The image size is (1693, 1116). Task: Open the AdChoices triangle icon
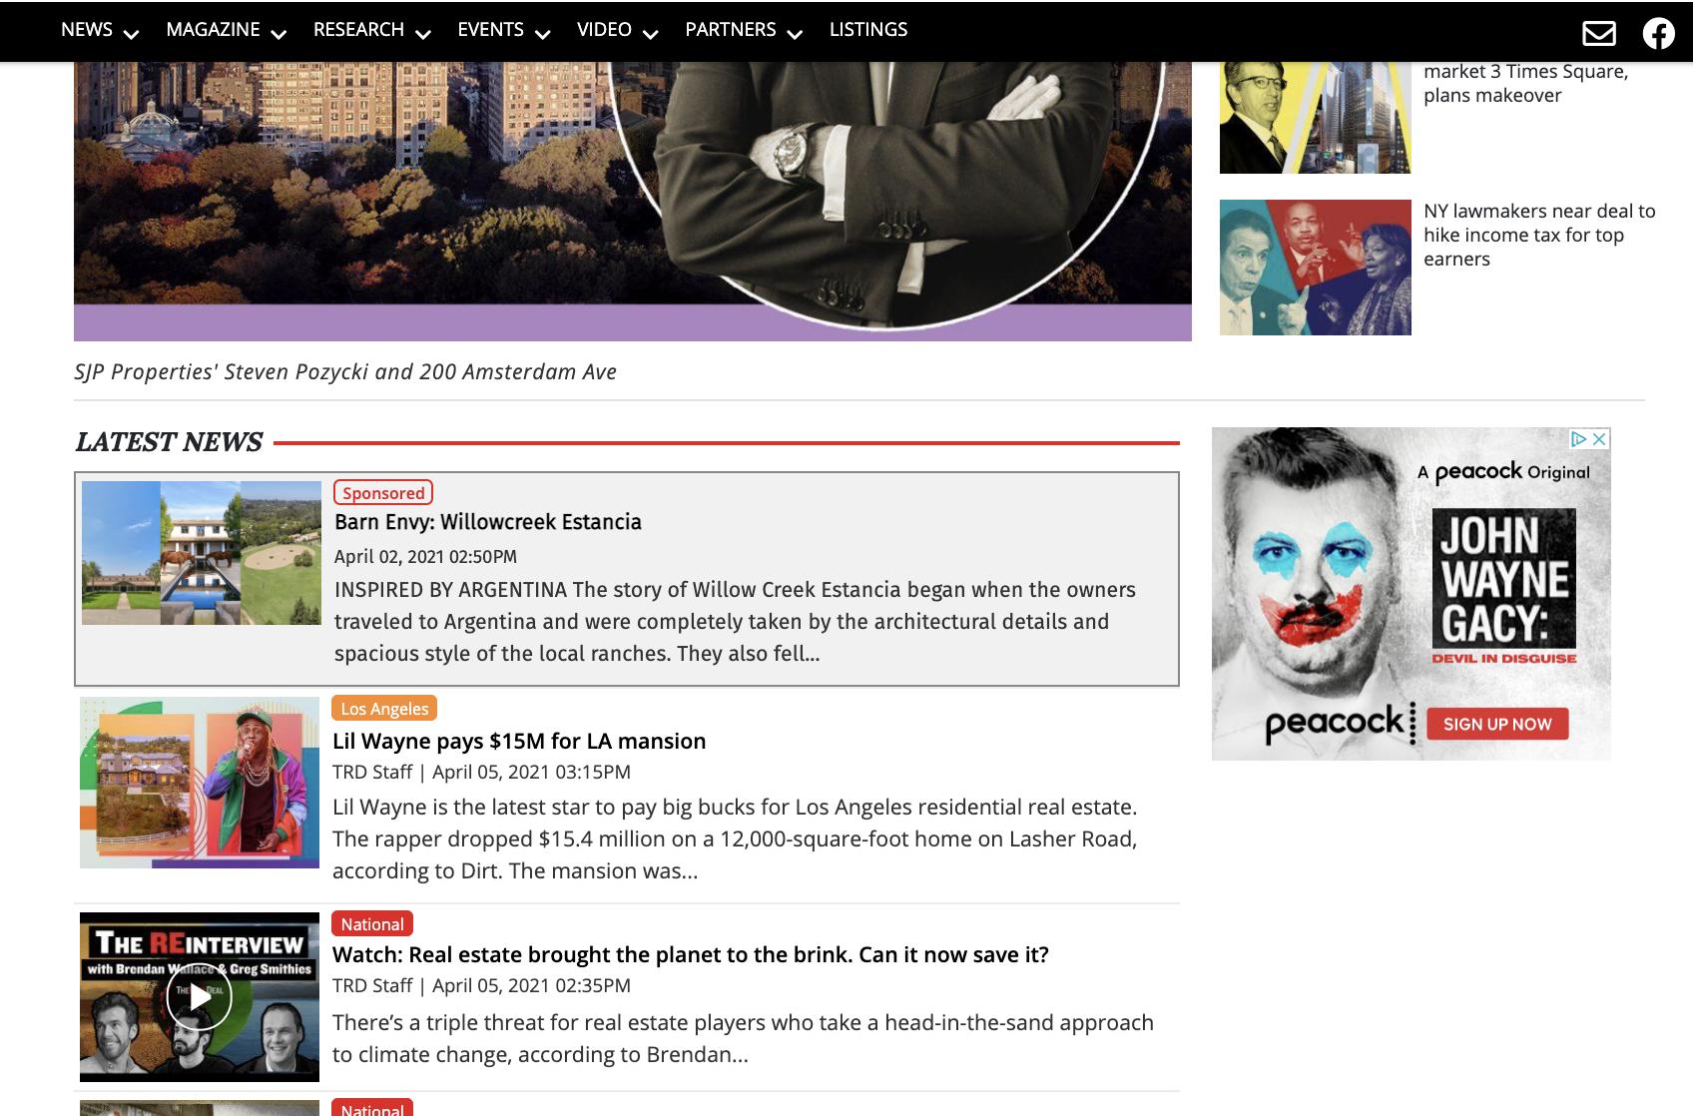pos(1579,438)
